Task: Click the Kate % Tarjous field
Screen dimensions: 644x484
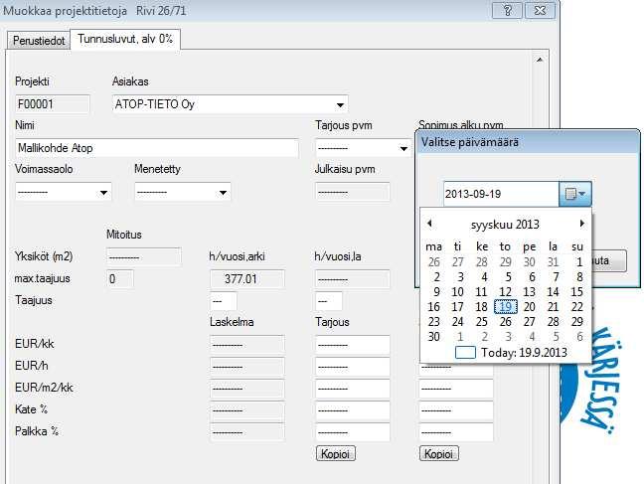Action: coord(352,410)
